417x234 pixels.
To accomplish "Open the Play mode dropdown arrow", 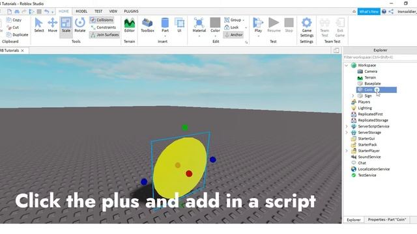I will pos(258,36).
